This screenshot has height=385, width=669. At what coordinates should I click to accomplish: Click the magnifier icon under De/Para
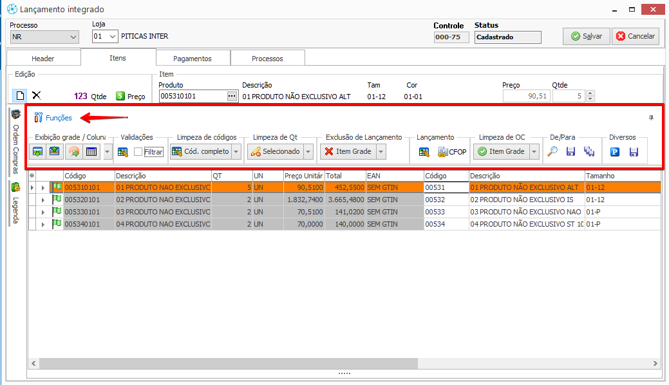(x=552, y=152)
